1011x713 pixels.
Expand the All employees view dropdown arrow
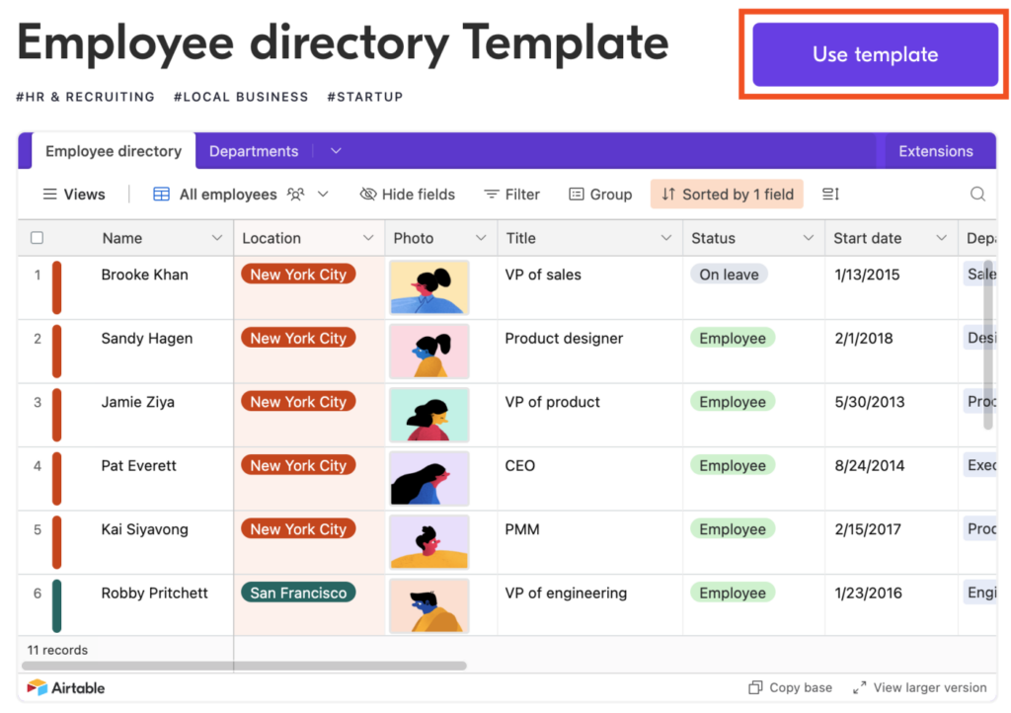[323, 194]
